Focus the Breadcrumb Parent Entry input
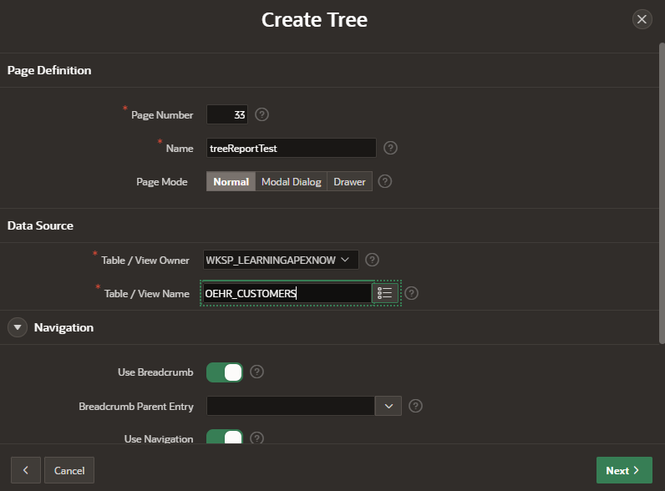 291,406
